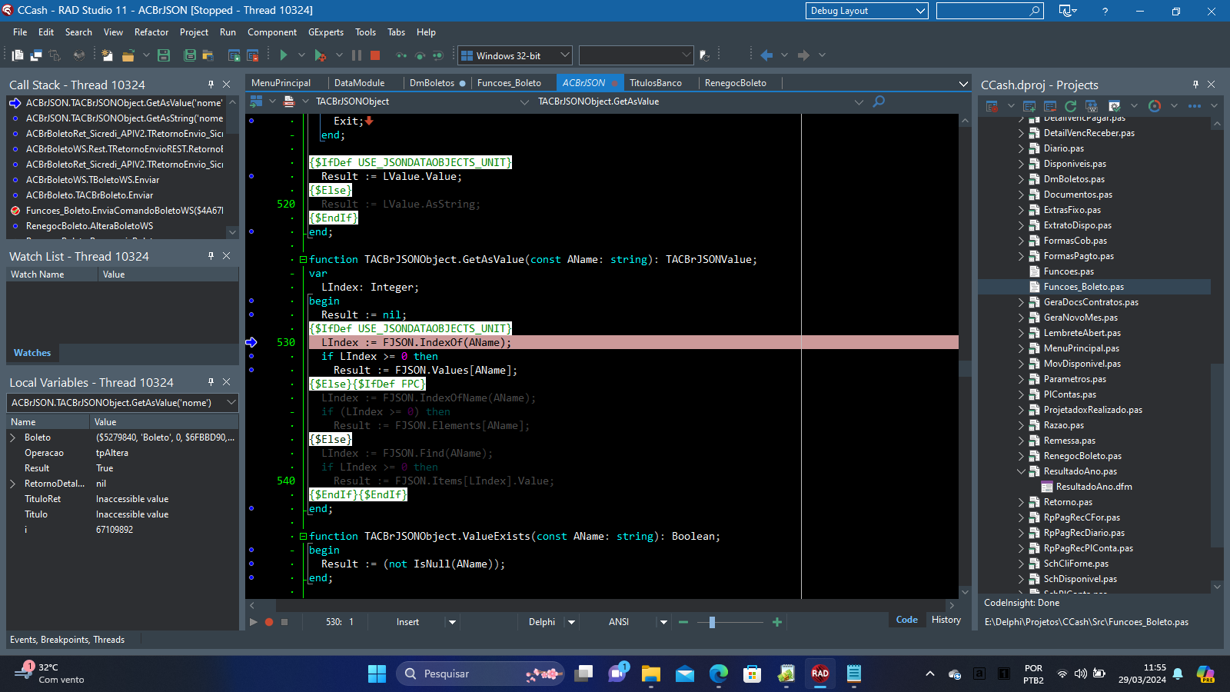Toggle breakpoint on line 530 gutter
Screen dimensions: 1230x692
(251, 342)
